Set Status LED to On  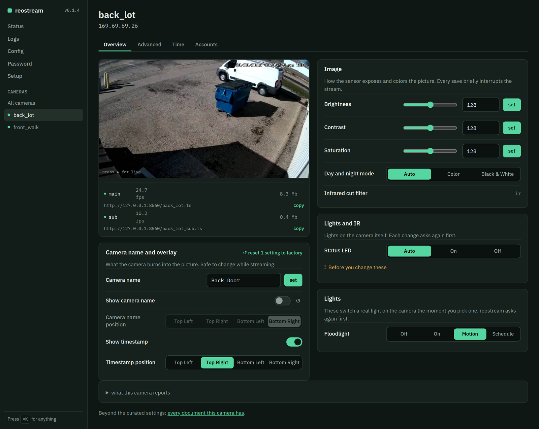(x=453, y=251)
